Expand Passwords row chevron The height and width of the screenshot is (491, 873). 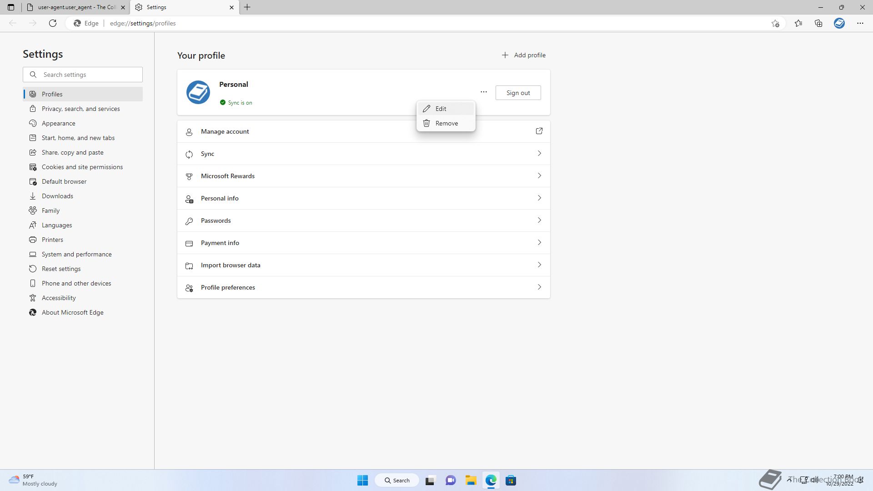tap(539, 220)
